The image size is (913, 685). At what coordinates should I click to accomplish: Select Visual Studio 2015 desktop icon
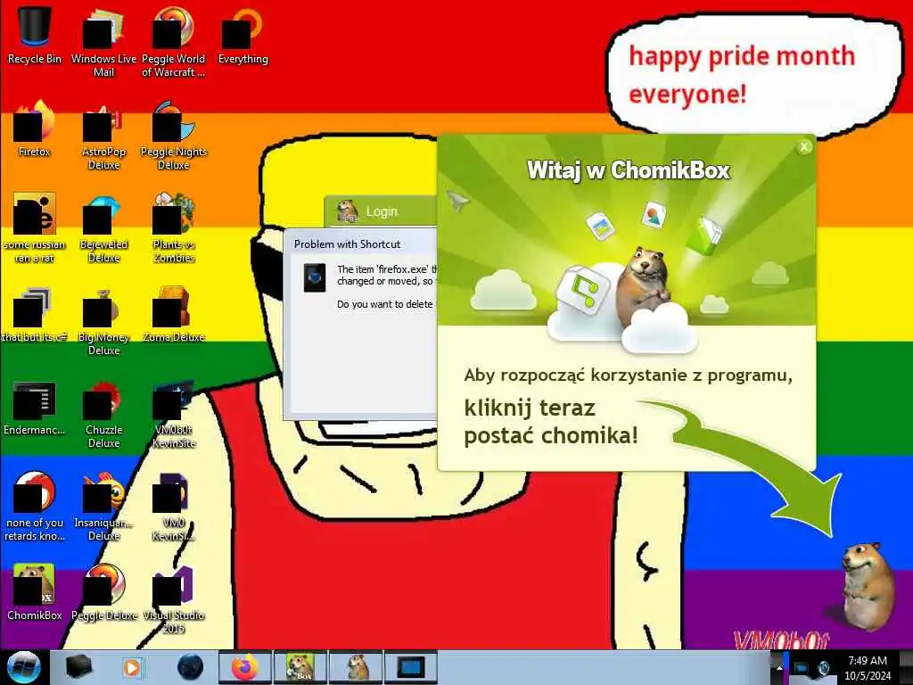[x=173, y=598]
